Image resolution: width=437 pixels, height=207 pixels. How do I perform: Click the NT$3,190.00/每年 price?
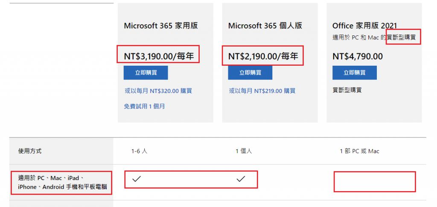click(159, 57)
